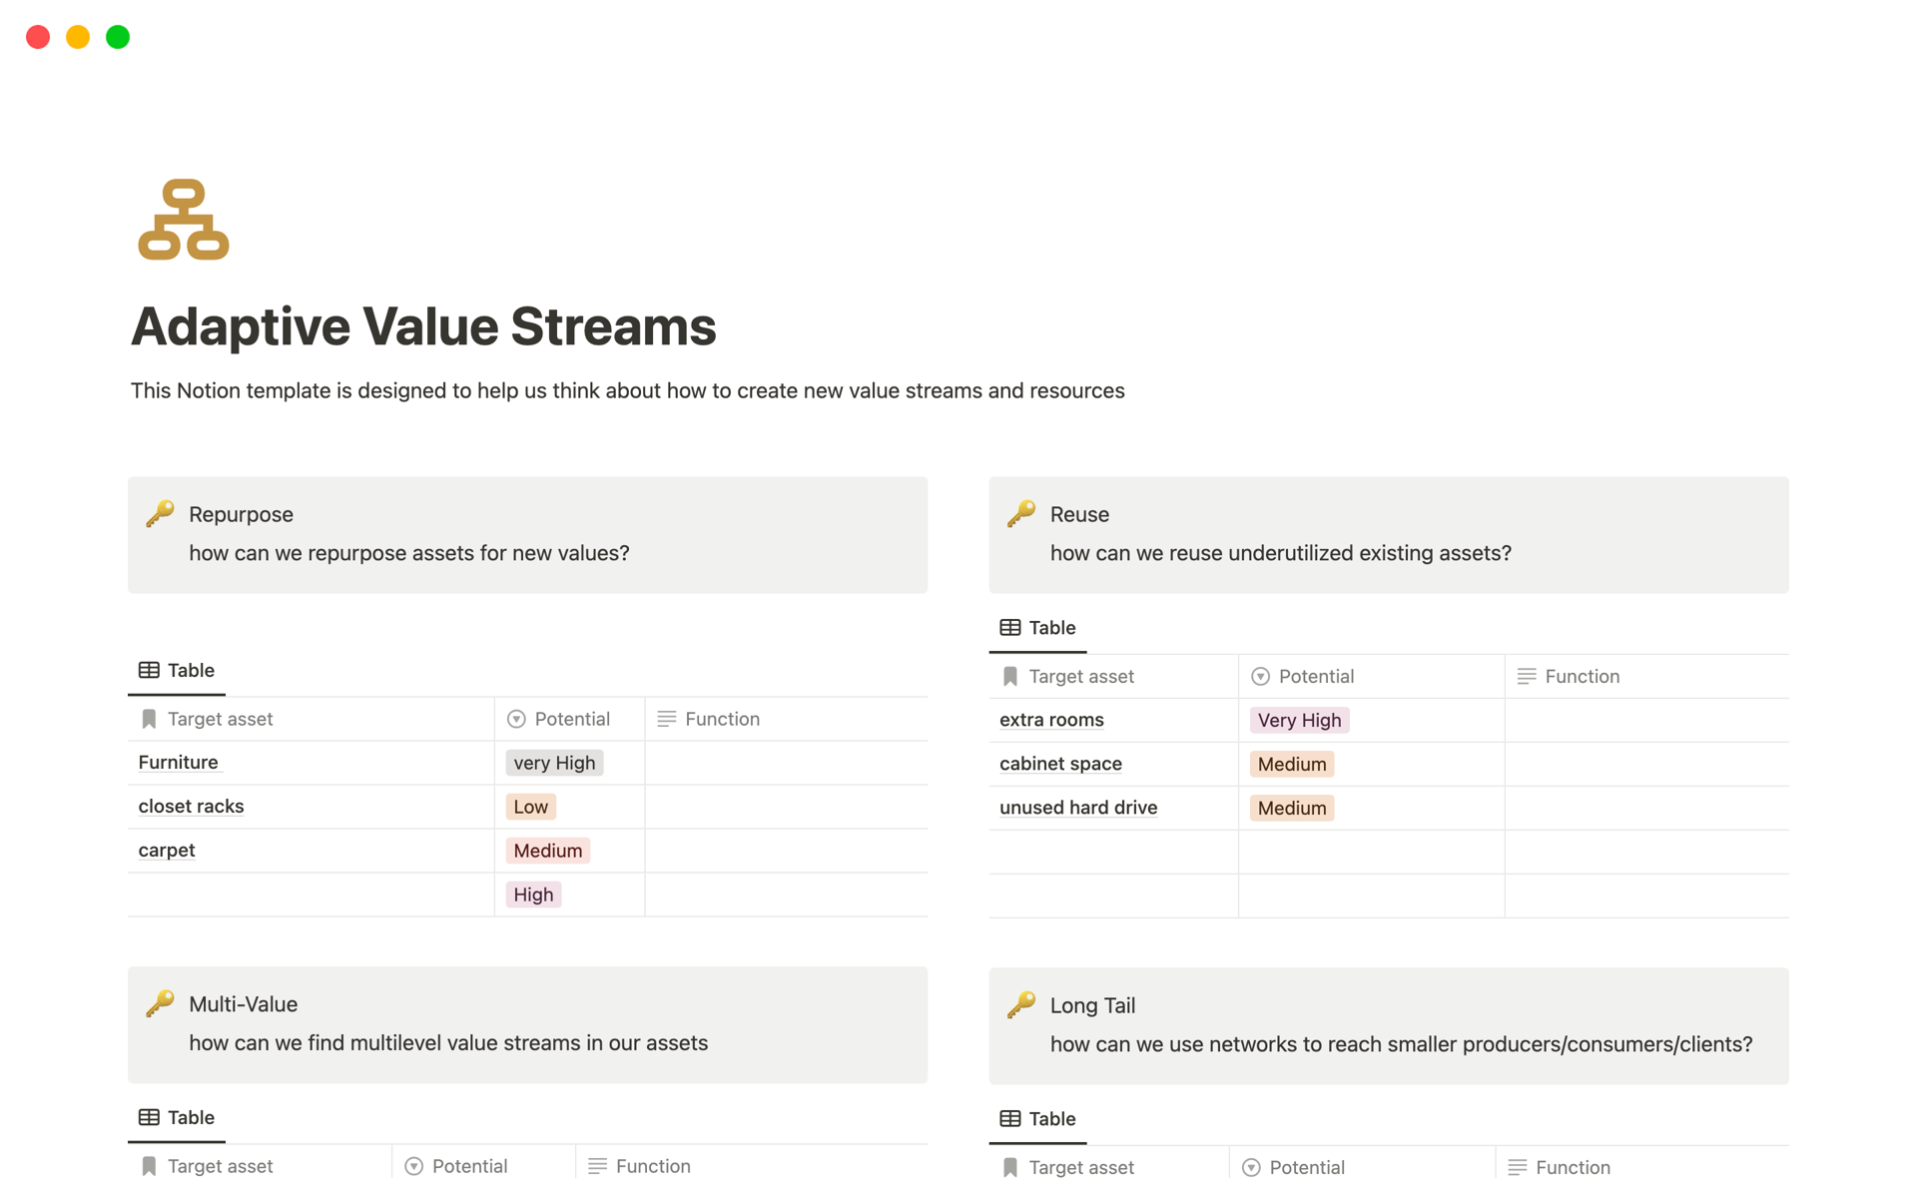
Task: Click the Repurpose section key icon
Action: click(162, 513)
